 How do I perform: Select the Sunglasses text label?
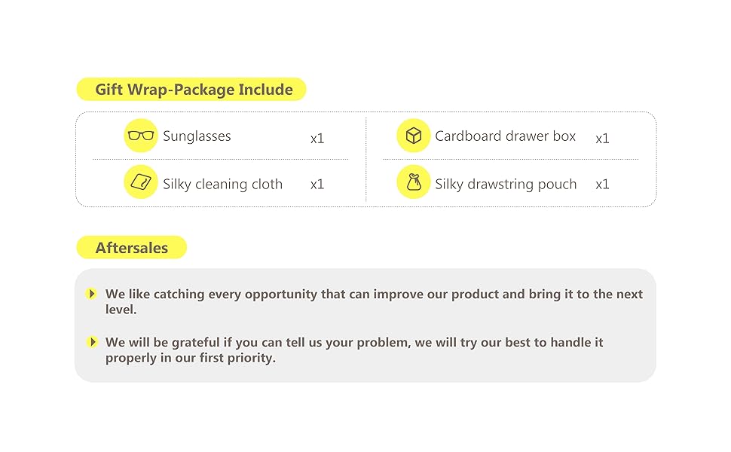(x=197, y=136)
